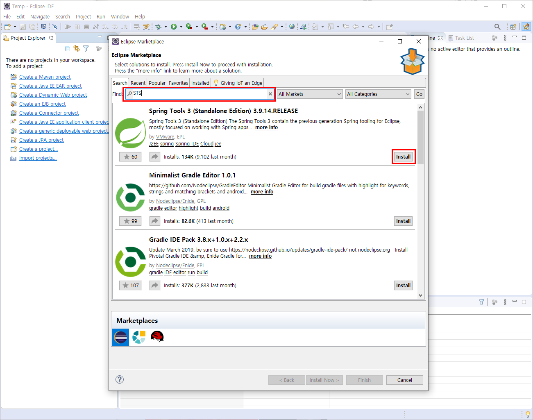
Task: Install Spring Tools 3 (Standalone Edition)
Action: [x=403, y=157]
